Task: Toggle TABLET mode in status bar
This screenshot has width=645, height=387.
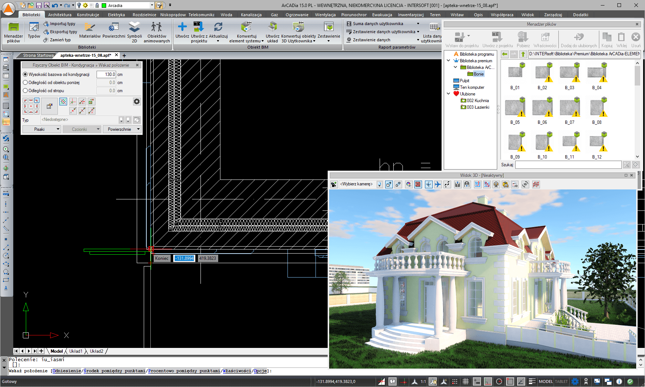Action: tap(561, 381)
